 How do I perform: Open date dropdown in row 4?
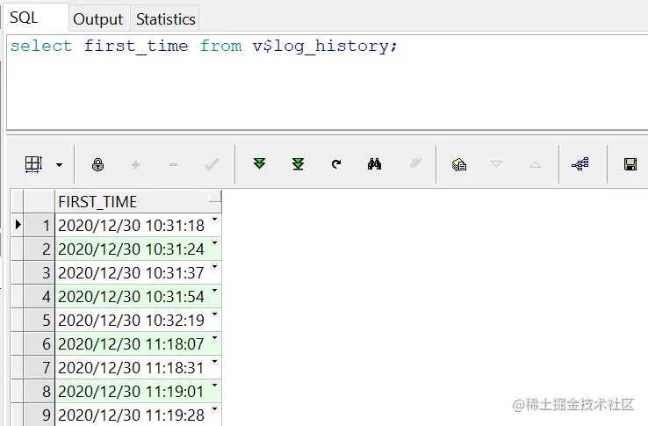(214, 291)
